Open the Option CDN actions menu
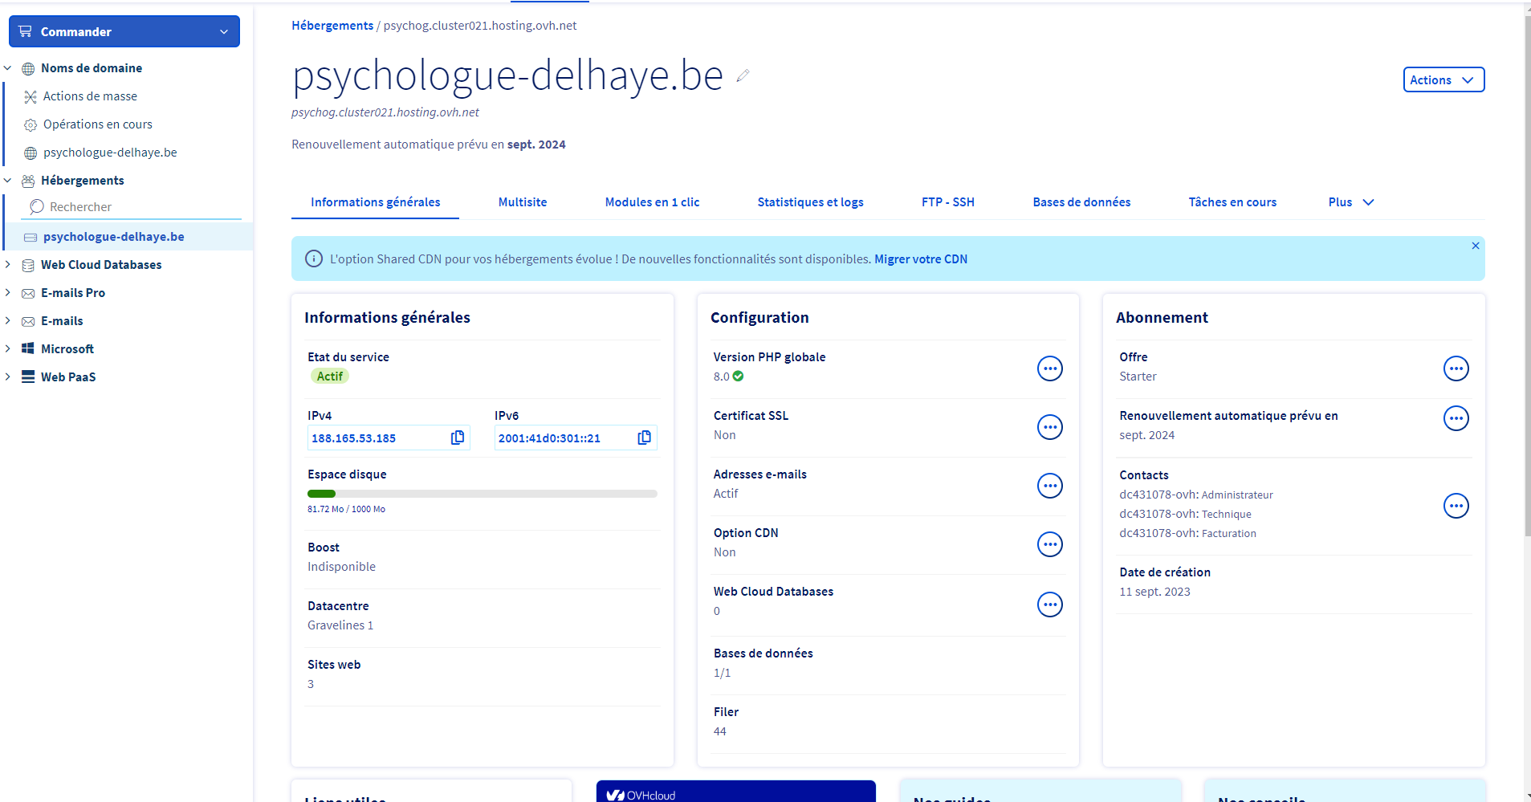 click(x=1049, y=544)
